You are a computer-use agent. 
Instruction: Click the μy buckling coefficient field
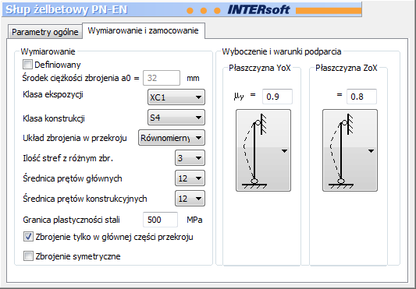[x=277, y=97]
